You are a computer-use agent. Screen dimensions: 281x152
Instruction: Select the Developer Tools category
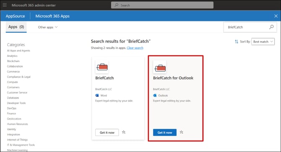point(16,103)
